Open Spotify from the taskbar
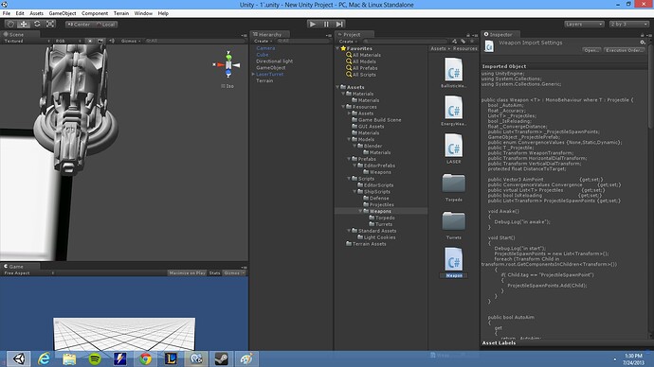The height and width of the screenshot is (367, 654). pyautogui.click(x=95, y=358)
